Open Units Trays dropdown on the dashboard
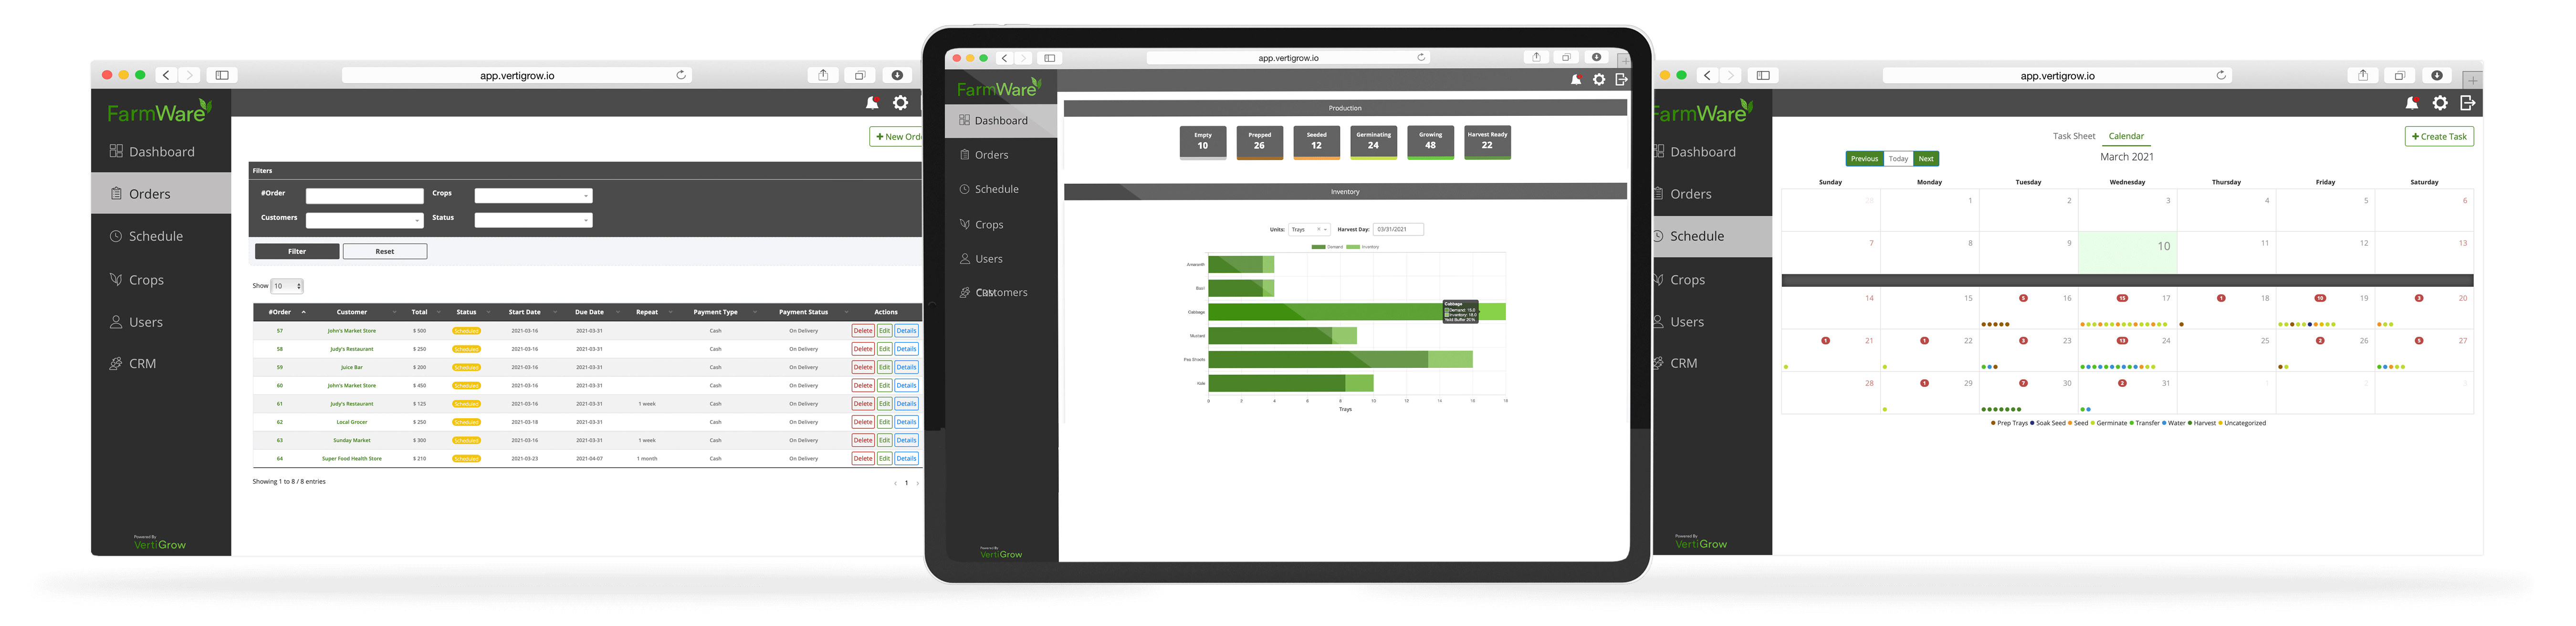This screenshot has height=626, width=2576. (x=1310, y=230)
